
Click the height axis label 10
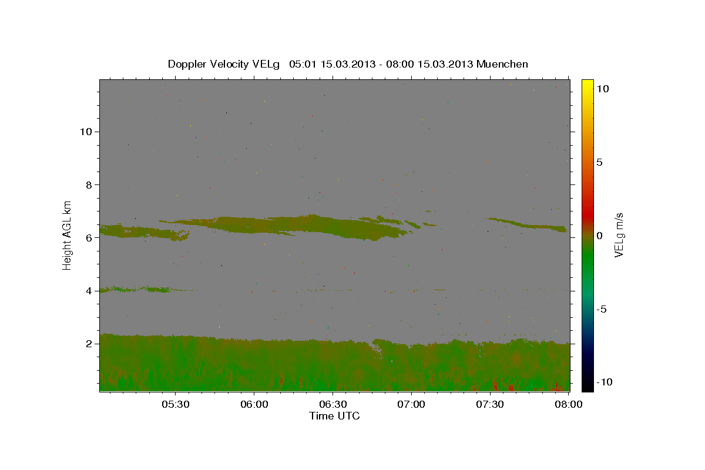click(85, 132)
